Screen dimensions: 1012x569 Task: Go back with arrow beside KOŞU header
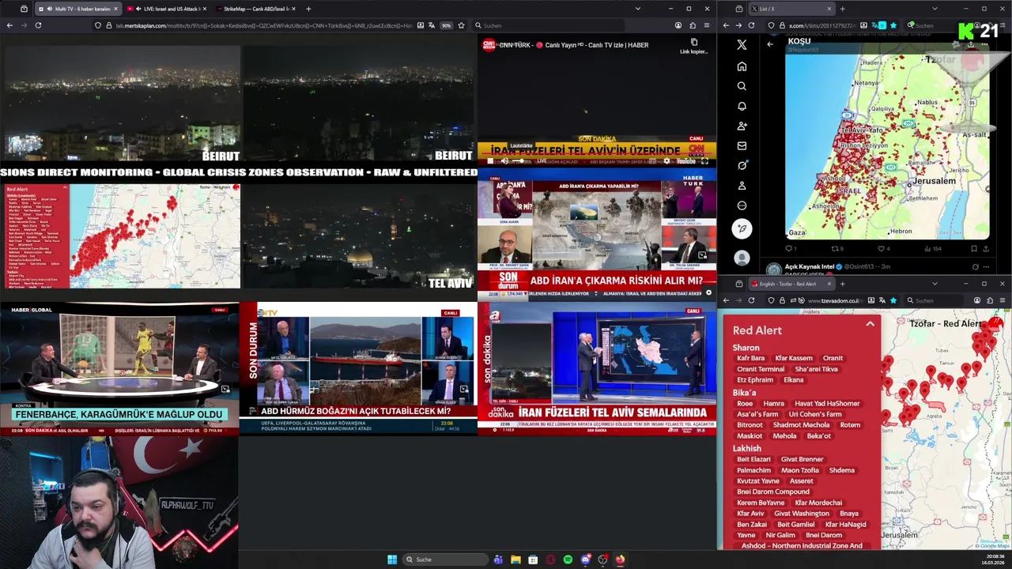click(770, 44)
